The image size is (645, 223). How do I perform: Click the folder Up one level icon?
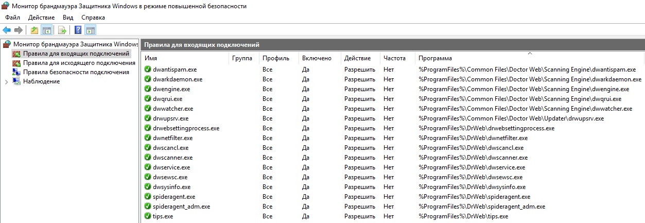tap(34, 30)
